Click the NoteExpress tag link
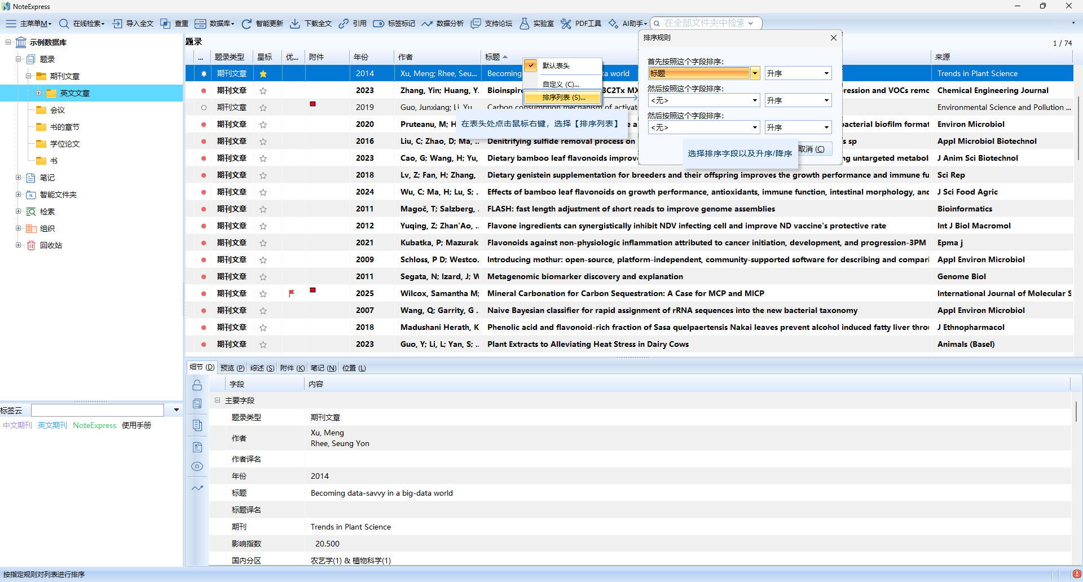Viewport: 1083px width, 582px height. (95, 425)
